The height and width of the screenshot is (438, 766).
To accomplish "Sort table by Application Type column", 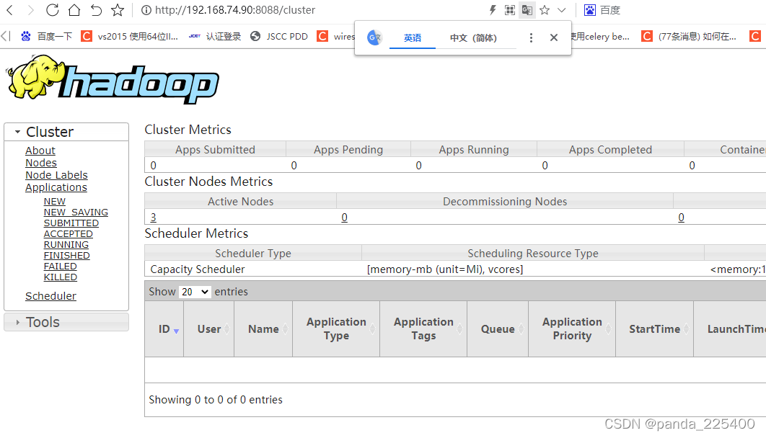I will pyautogui.click(x=336, y=329).
